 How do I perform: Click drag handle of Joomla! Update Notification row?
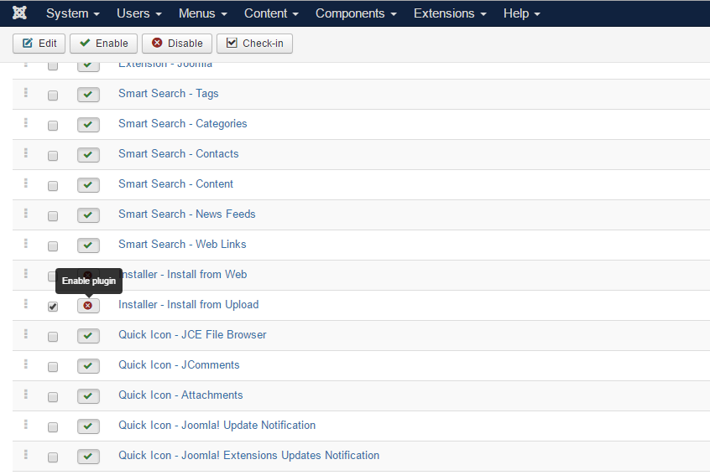click(x=26, y=424)
